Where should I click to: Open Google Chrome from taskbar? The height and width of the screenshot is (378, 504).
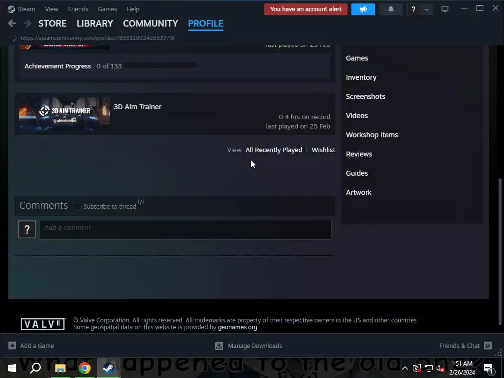tap(85, 368)
